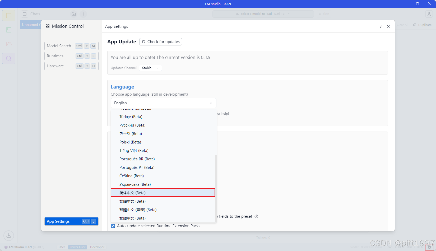Select Українська (Beta) language
The height and width of the screenshot is (251, 436).
163,184
